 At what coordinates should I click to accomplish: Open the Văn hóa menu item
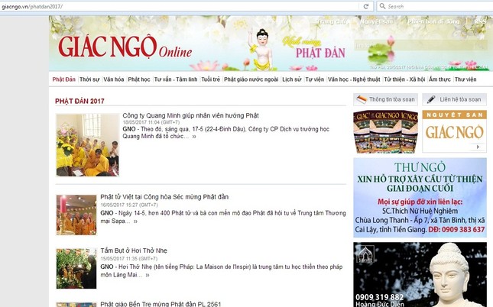pos(113,79)
